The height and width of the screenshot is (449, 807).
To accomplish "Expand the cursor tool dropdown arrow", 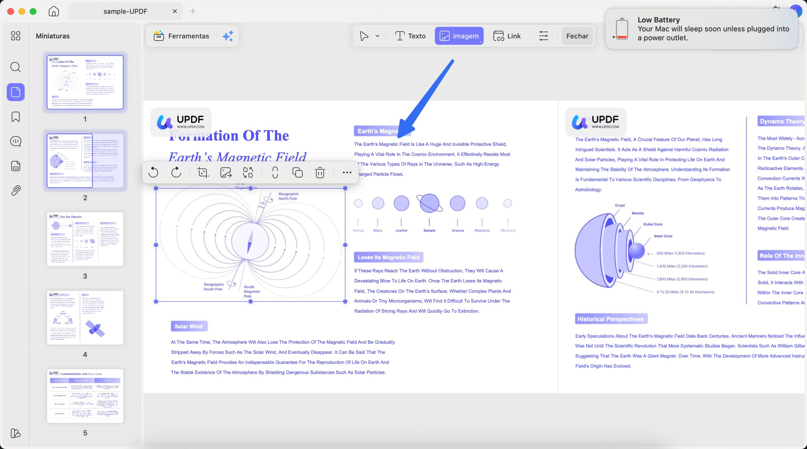I will (377, 36).
